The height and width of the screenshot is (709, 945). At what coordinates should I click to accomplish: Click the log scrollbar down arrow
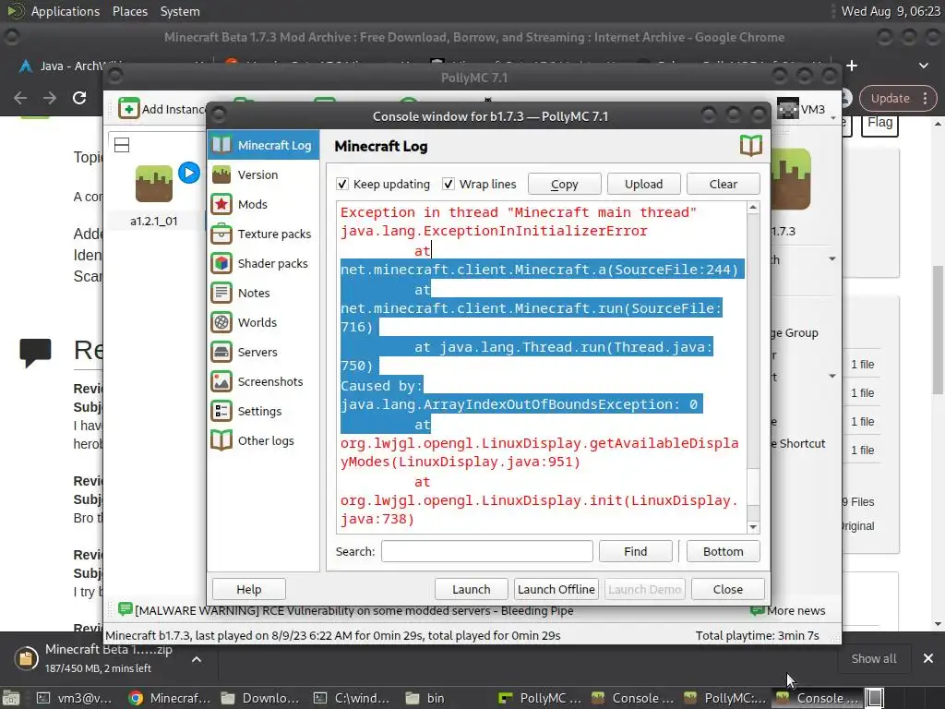(x=753, y=527)
